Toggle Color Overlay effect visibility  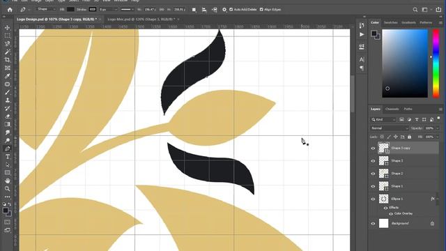391,214
